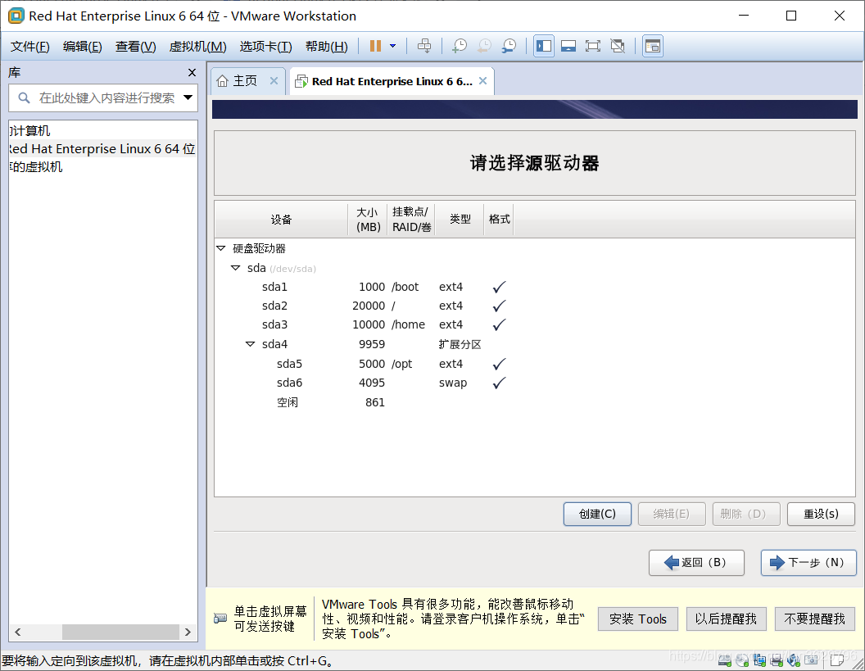
Task: Click the 以后提醒我 button
Action: point(727,619)
